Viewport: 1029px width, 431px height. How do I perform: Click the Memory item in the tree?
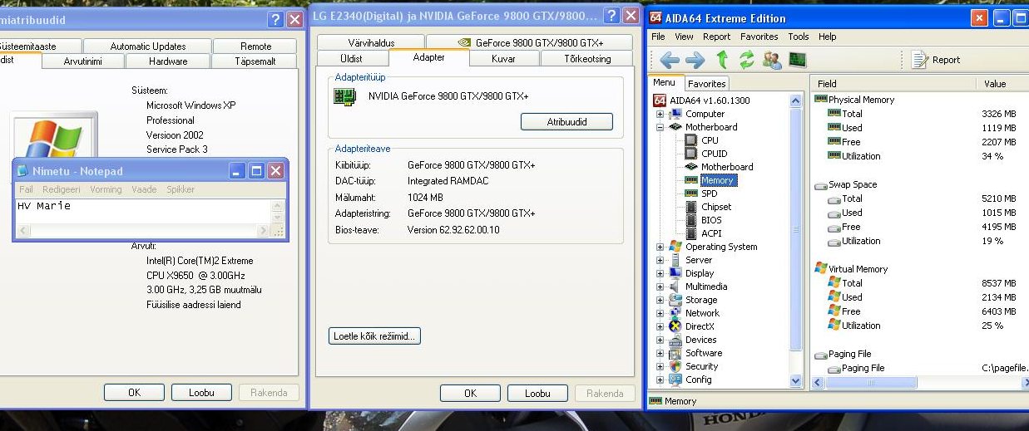[x=717, y=180]
